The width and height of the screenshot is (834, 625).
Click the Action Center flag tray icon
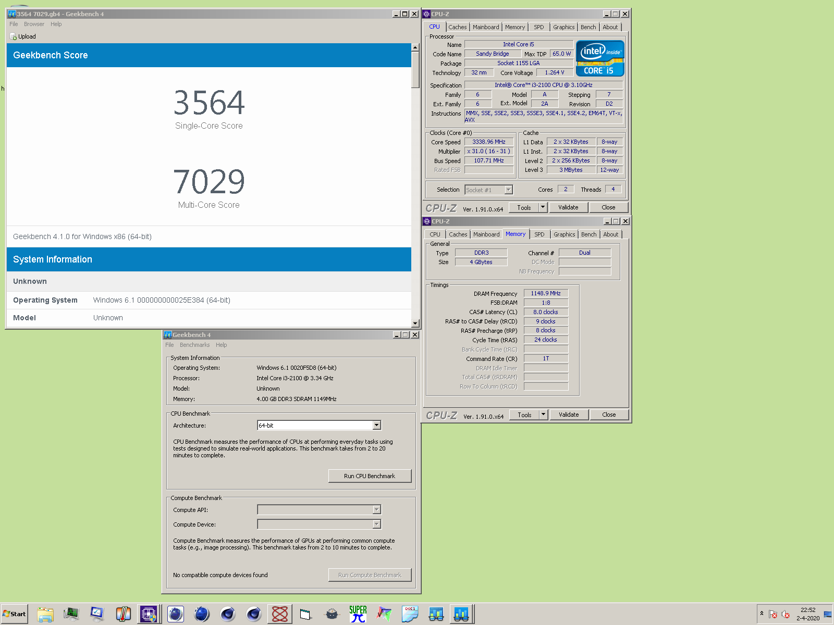(773, 614)
